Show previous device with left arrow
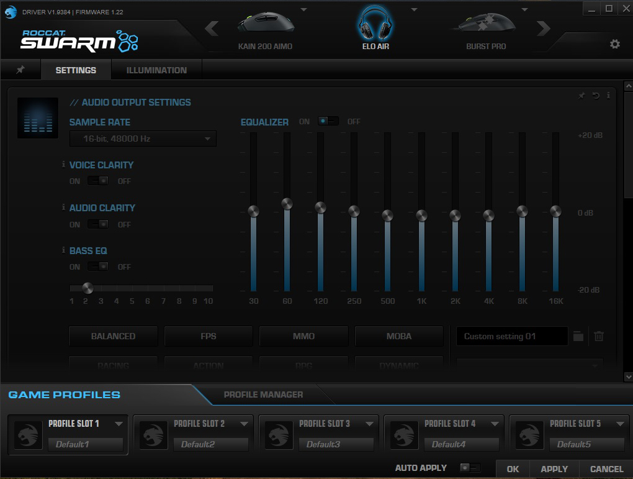 tap(212, 29)
